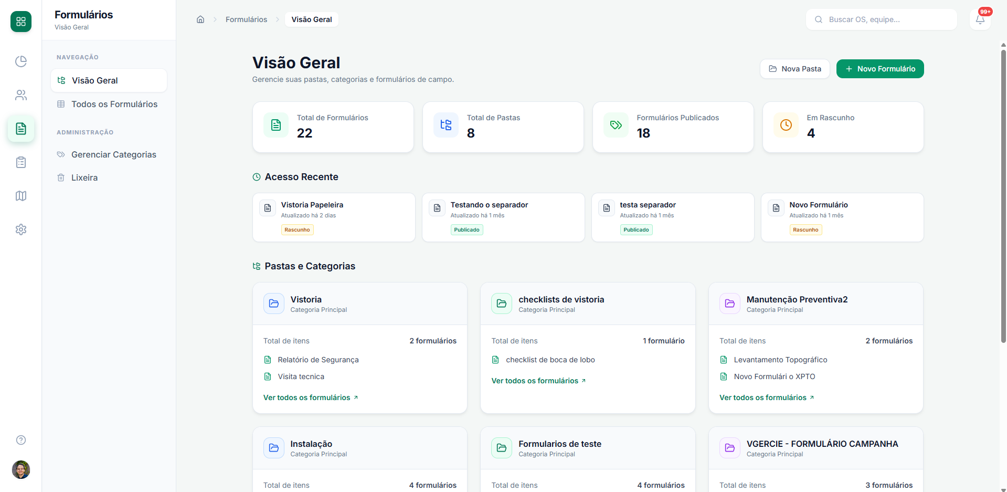The height and width of the screenshot is (492, 1007).
Task: Click the Formulários breadcrumb link
Action: [246, 19]
